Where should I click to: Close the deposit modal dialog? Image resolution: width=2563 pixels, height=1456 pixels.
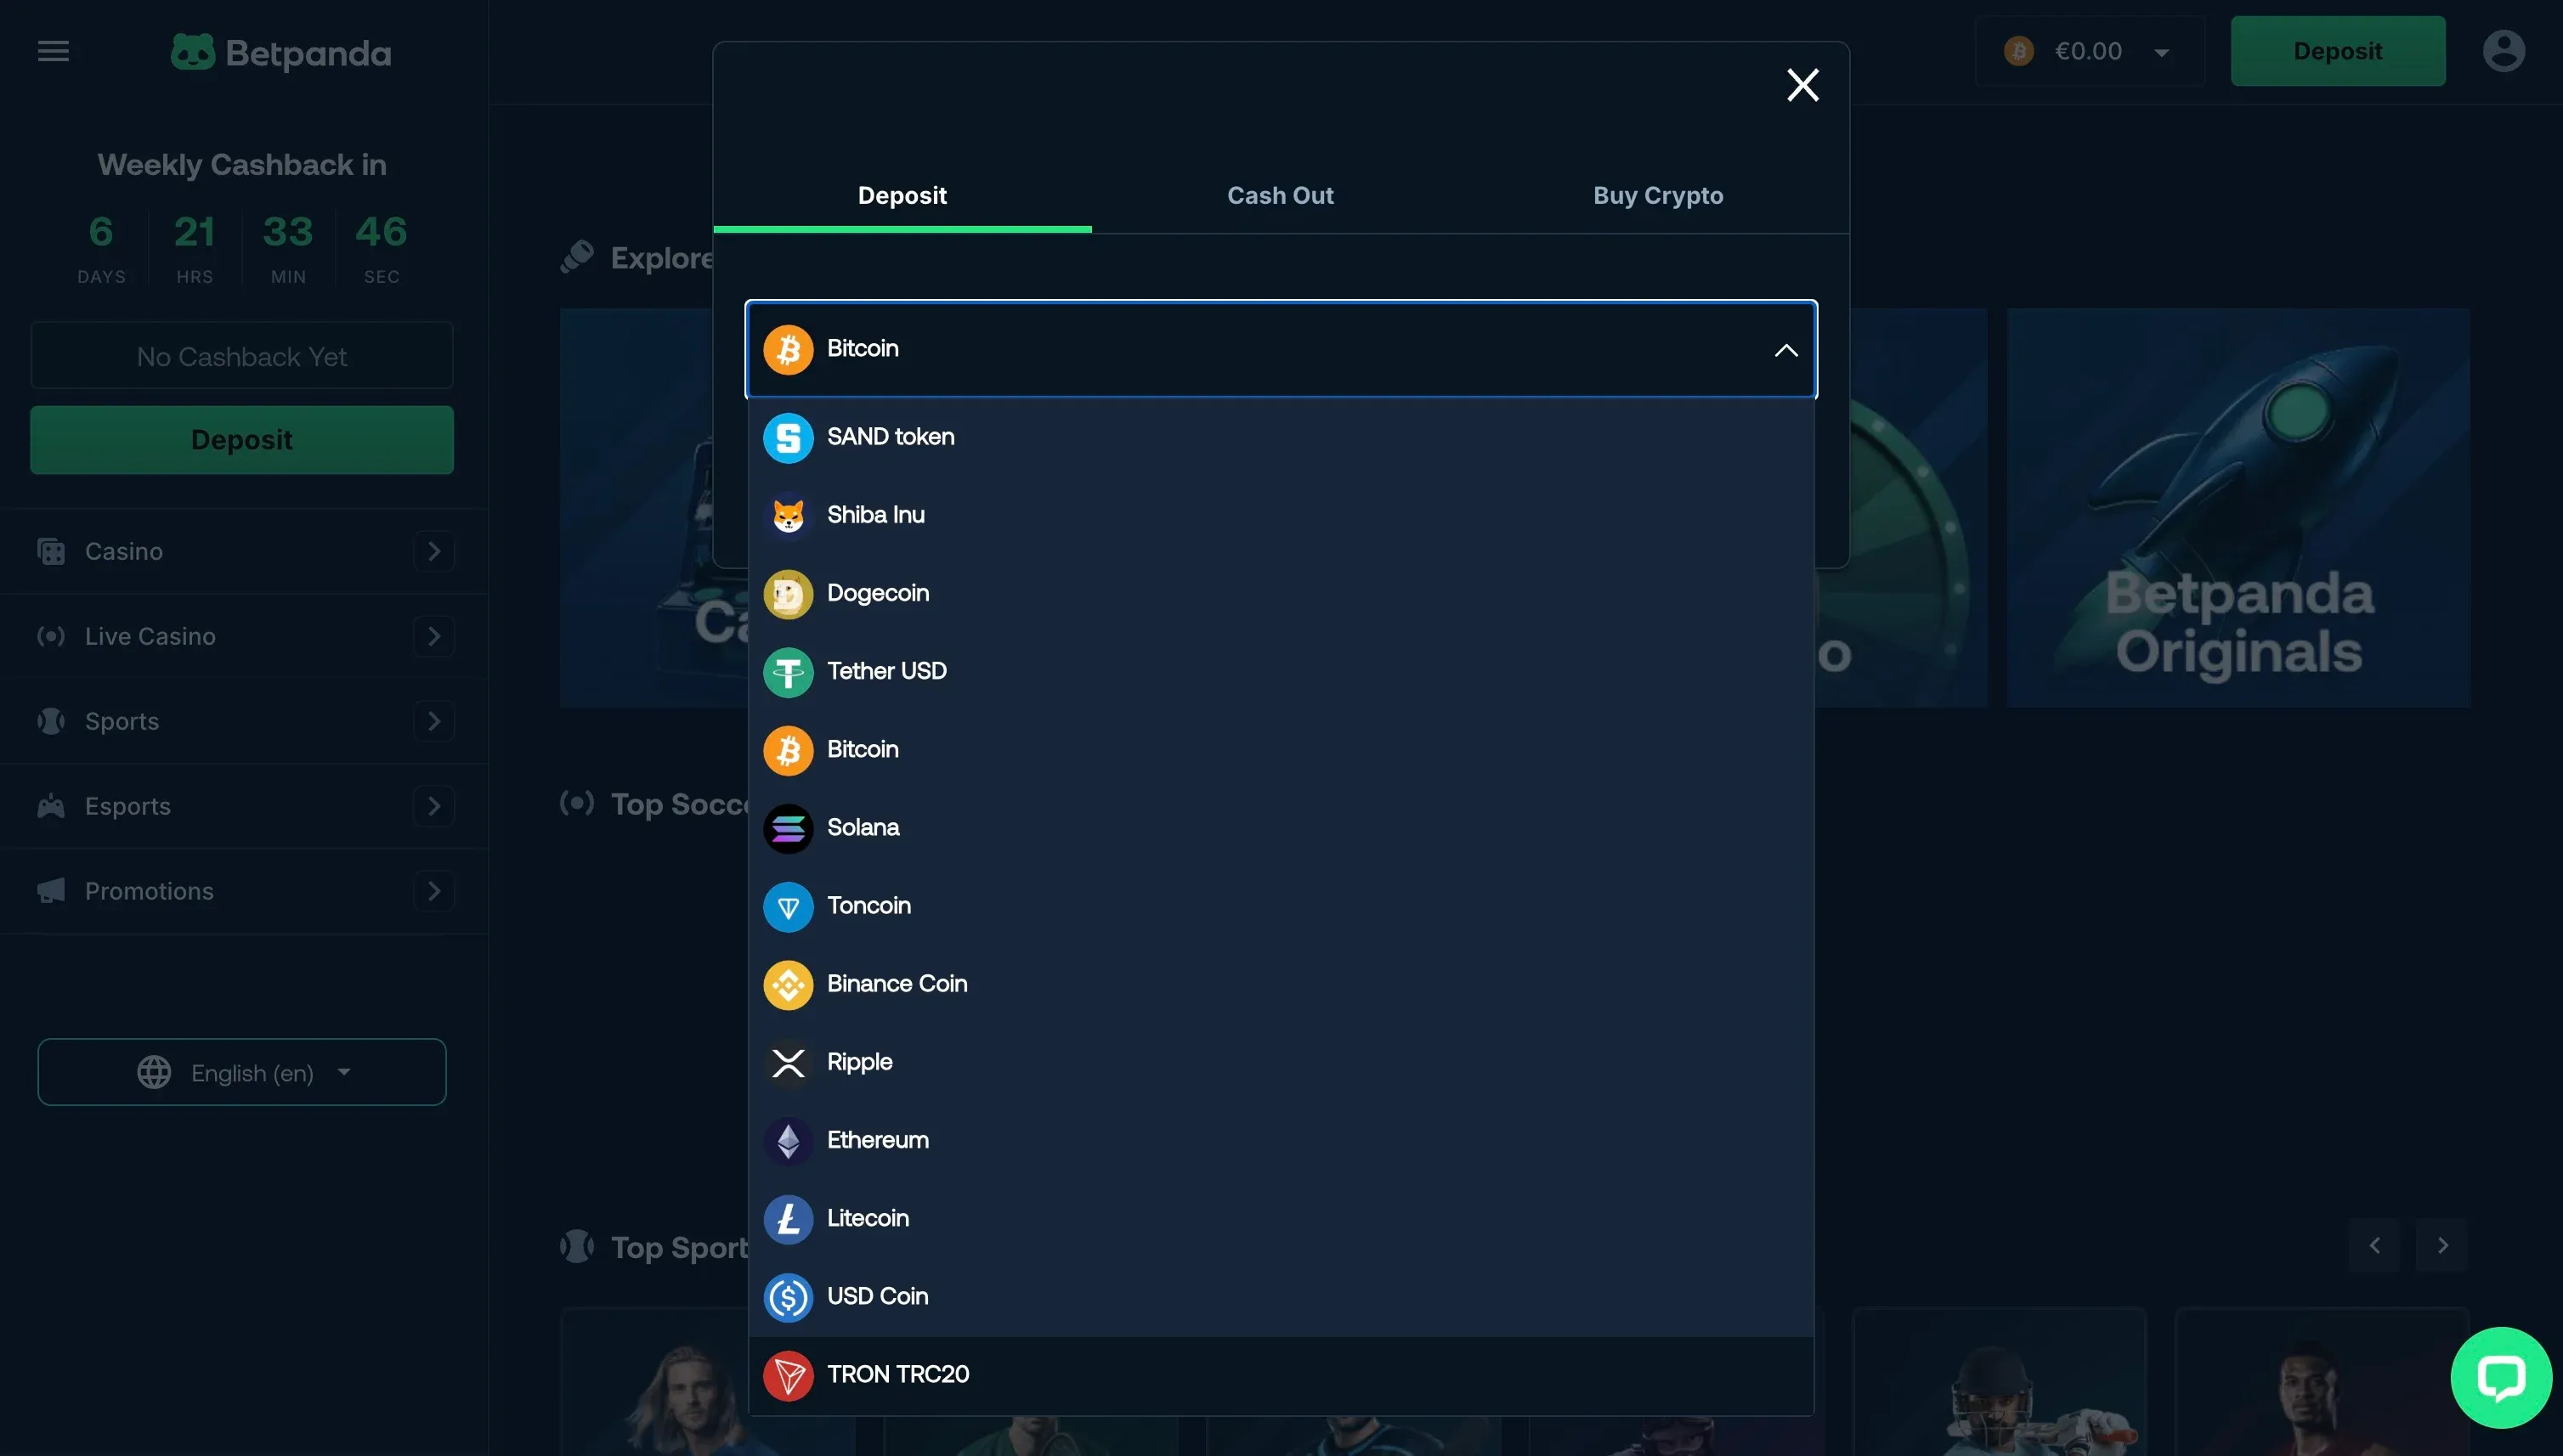(1802, 85)
